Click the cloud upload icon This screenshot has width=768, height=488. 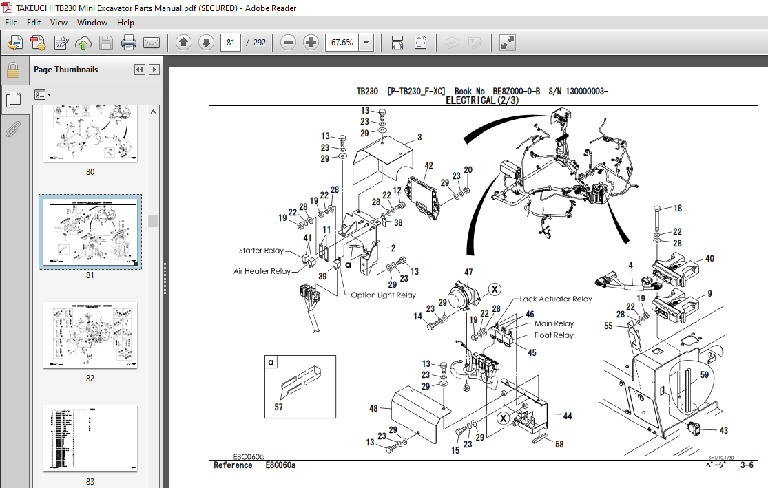(x=83, y=43)
